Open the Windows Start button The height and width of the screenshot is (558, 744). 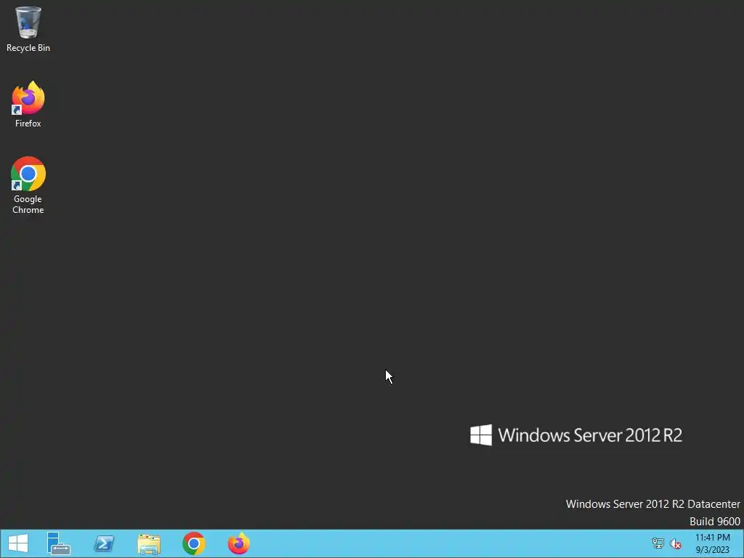pyautogui.click(x=18, y=543)
